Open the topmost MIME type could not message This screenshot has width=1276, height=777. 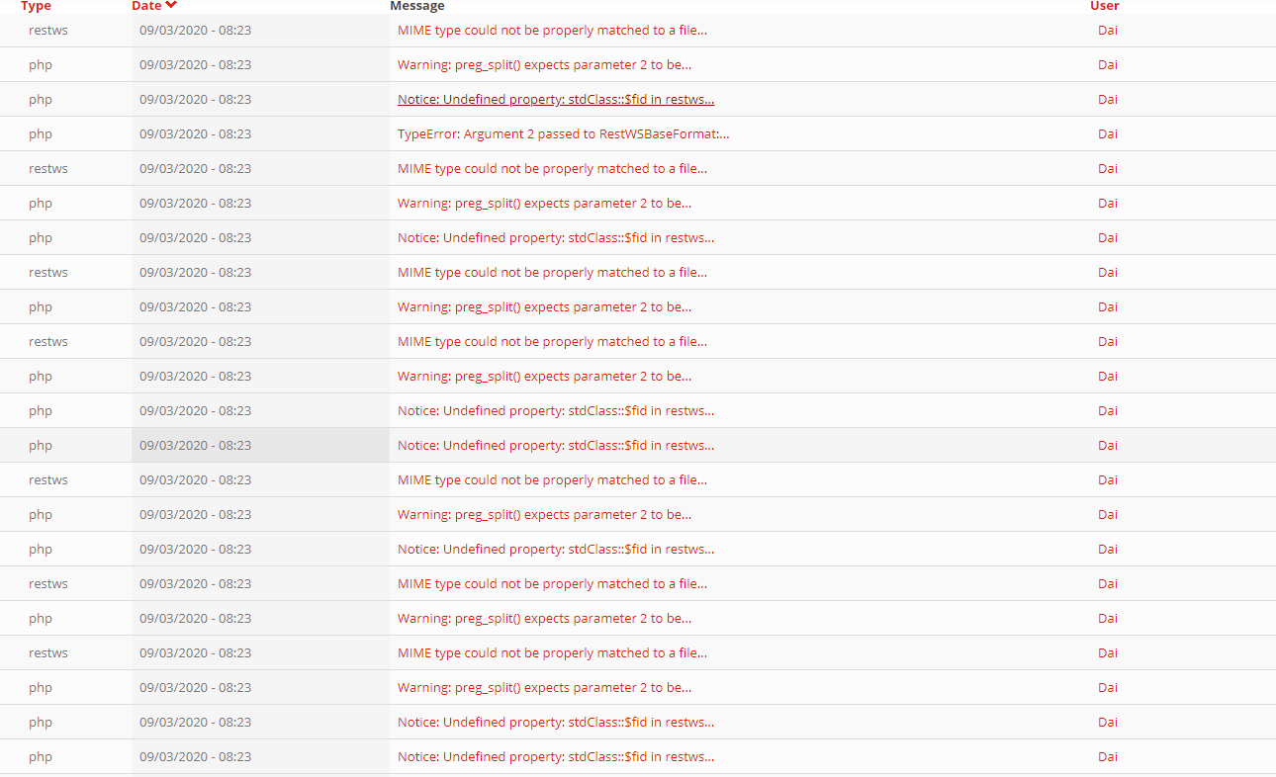[552, 30]
